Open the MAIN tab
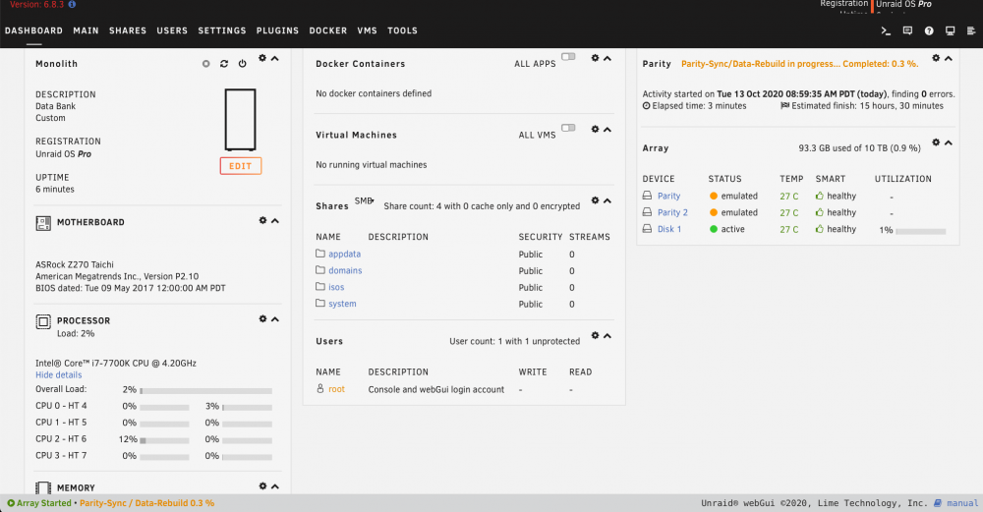The image size is (983, 512). pyautogui.click(x=86, y=30)
